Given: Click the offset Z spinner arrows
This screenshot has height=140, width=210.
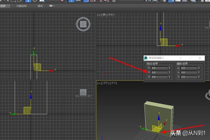Looking at the screenshot, I should 199,77.
